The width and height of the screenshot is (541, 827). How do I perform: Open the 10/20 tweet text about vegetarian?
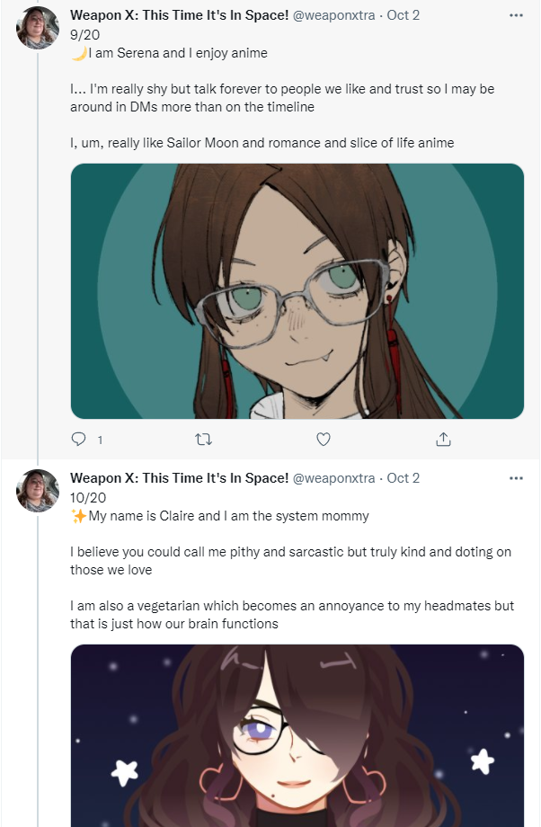(291, 615)
